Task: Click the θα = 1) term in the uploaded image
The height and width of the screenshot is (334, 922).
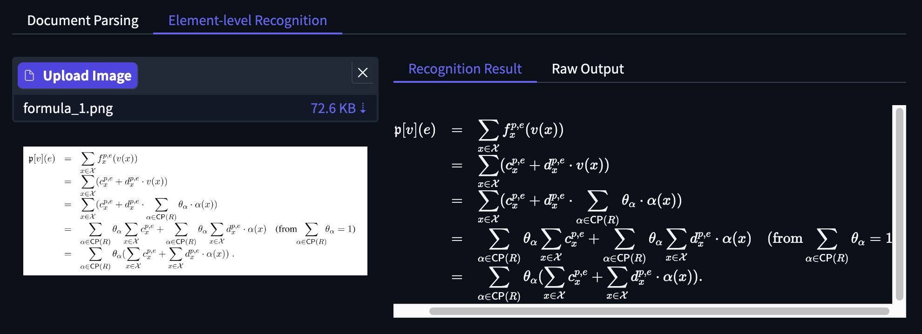Action: tap(340, 229)
